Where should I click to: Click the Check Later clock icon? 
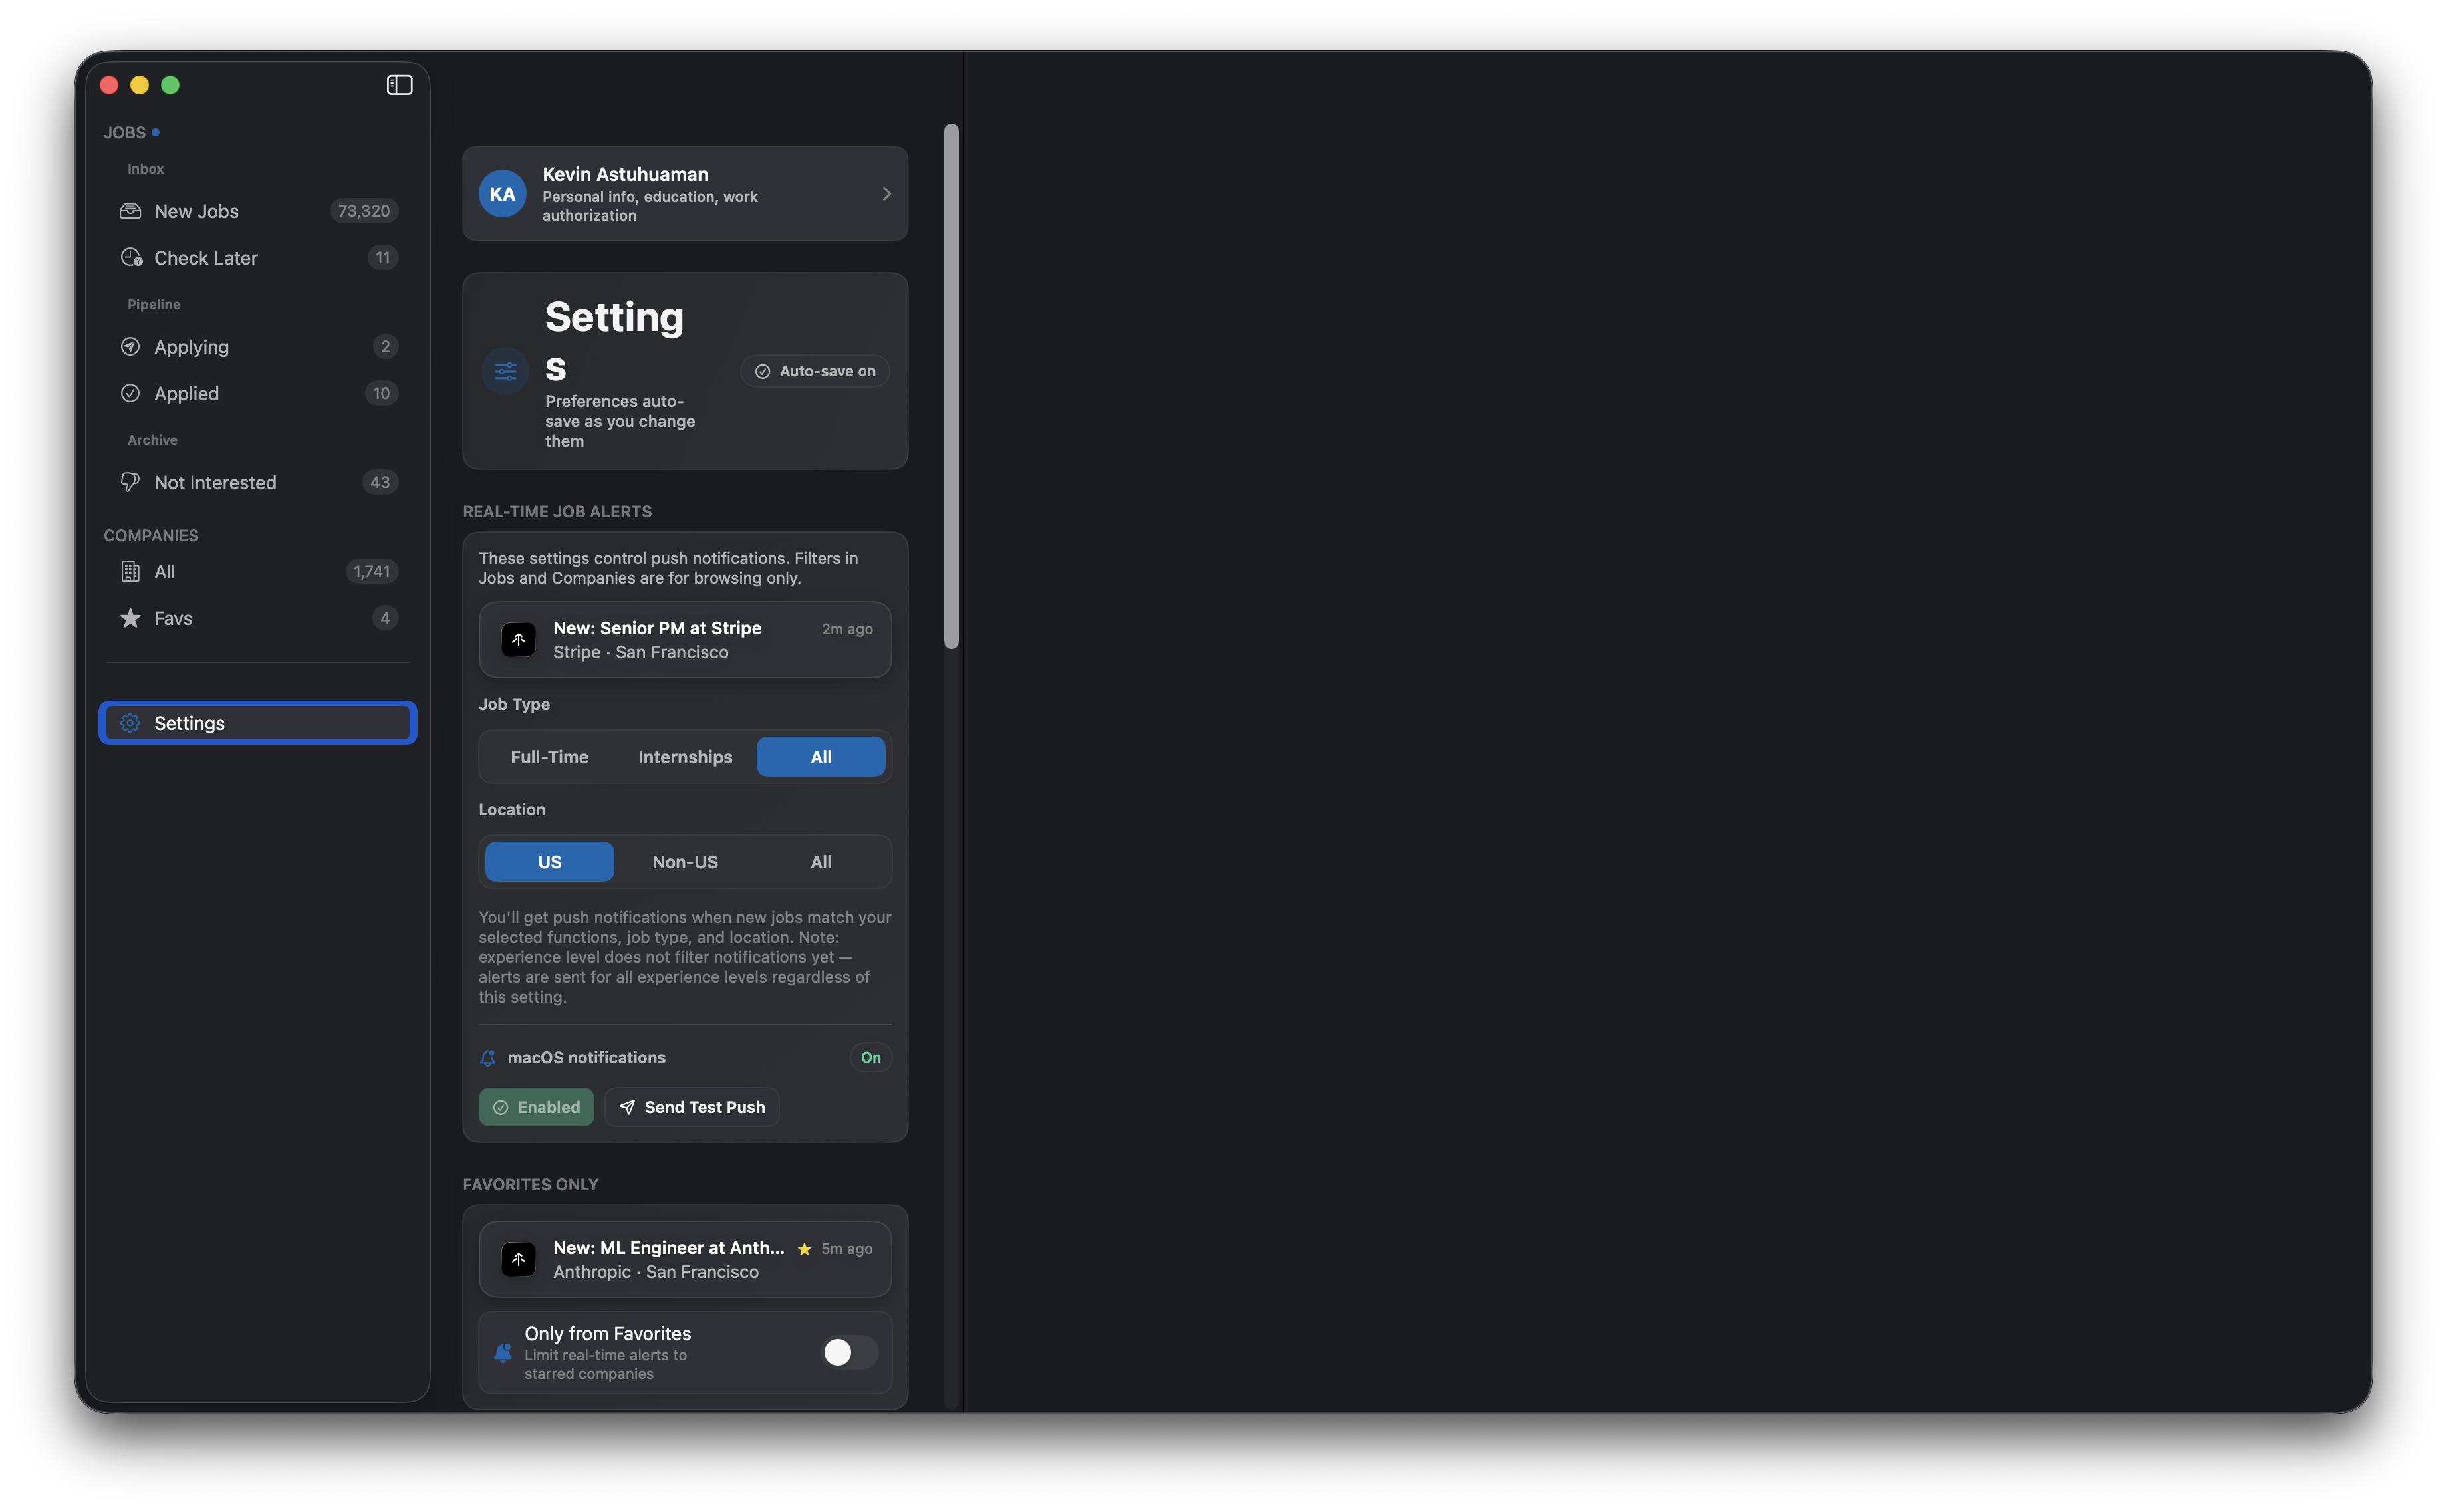[x=131, y=258]
